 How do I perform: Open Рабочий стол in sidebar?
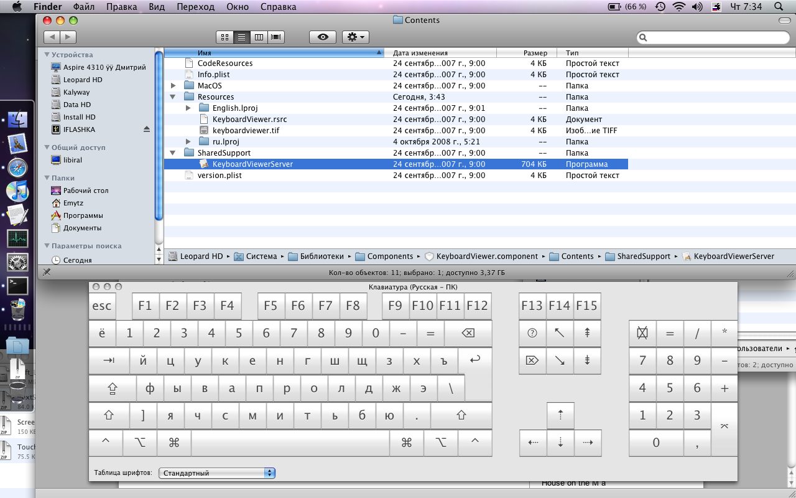[x=86, y=190]
